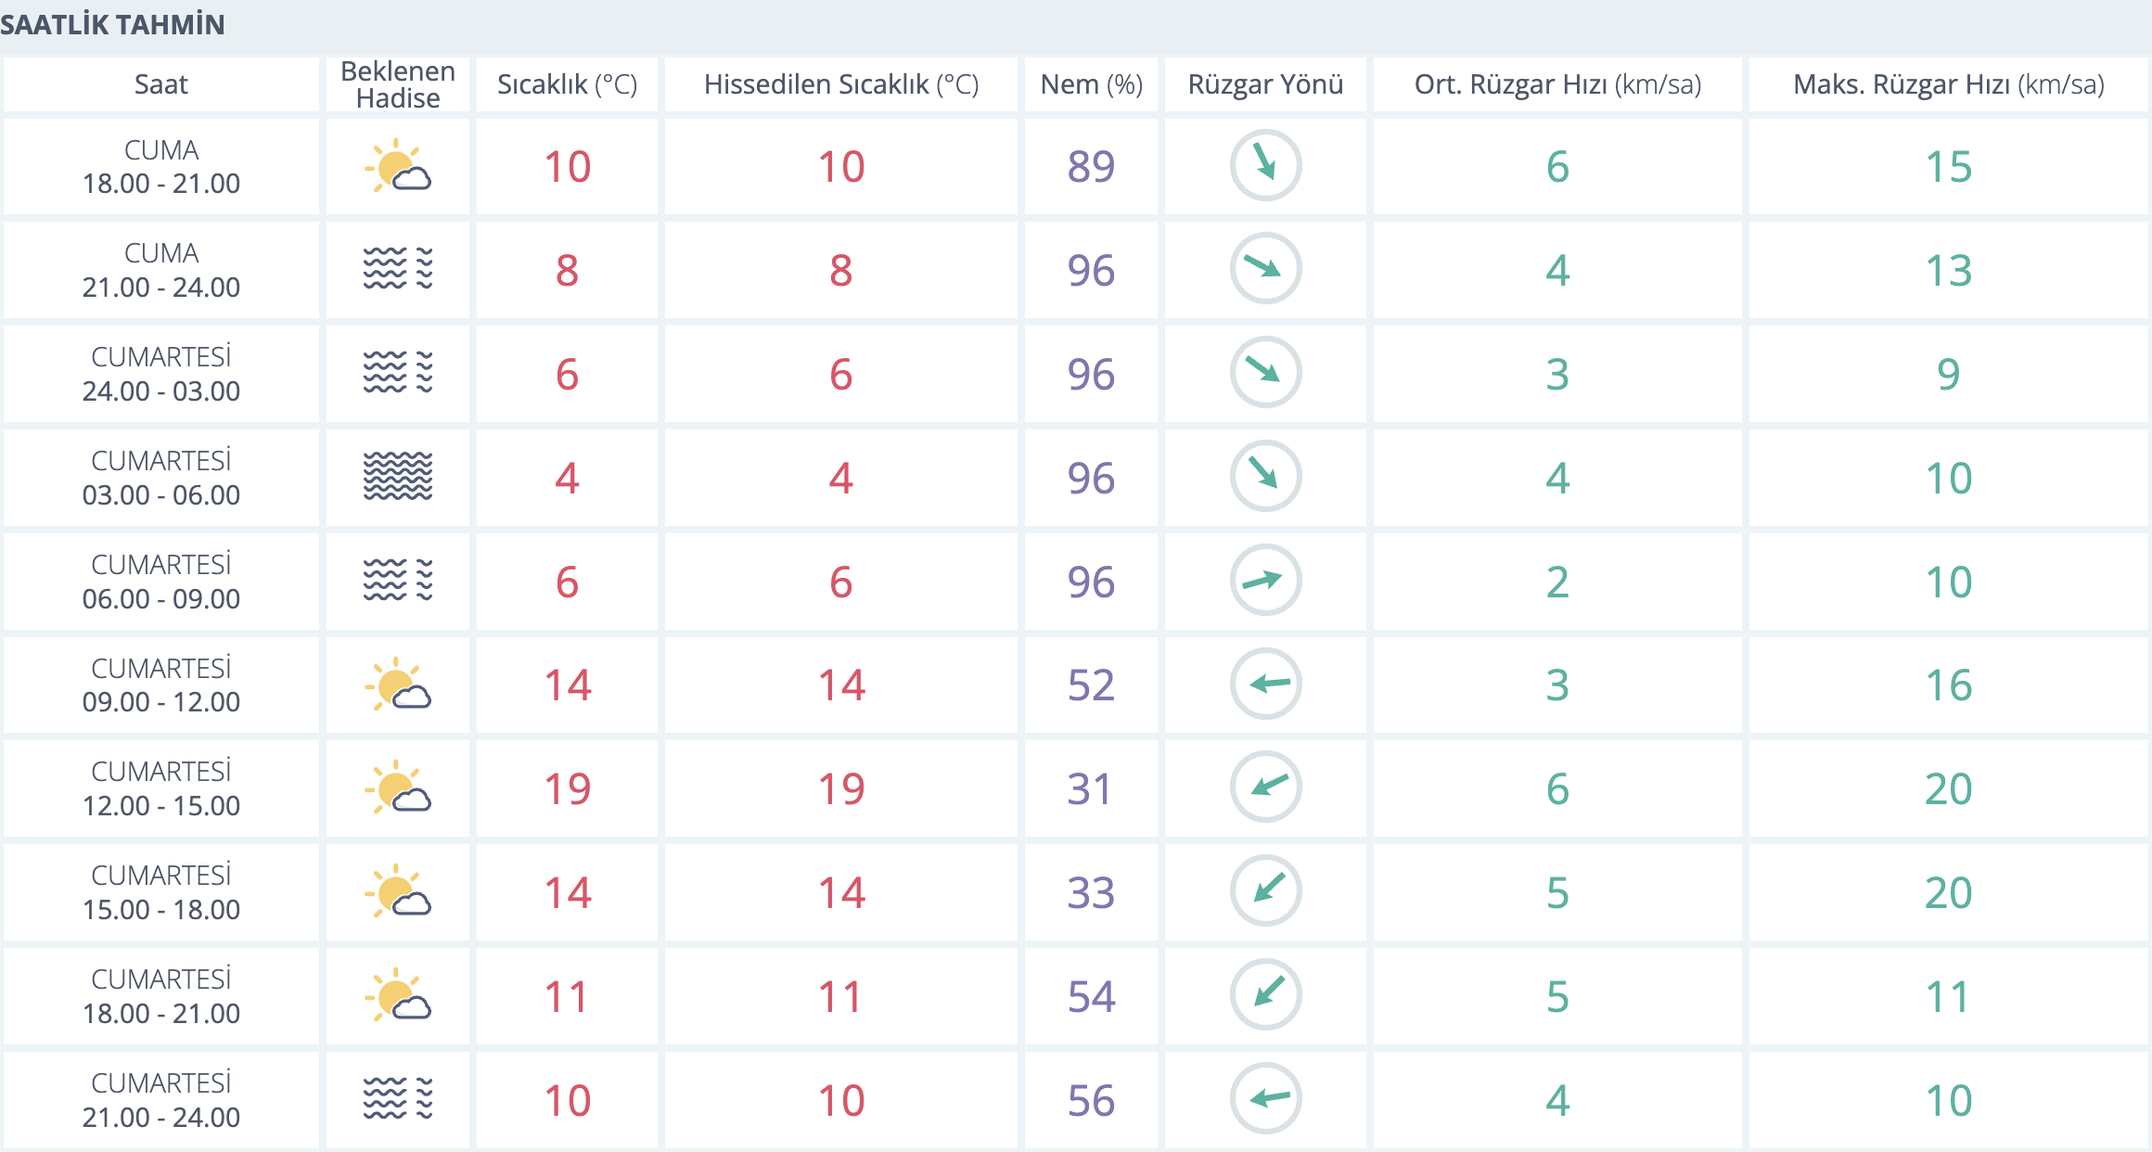Click average wind speed 6 for CUMARTESİ 12.00 - 15.00

pos(1558,789)
